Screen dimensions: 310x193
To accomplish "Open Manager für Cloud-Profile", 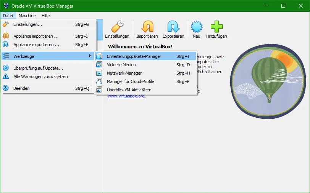I will click(130, 81).
